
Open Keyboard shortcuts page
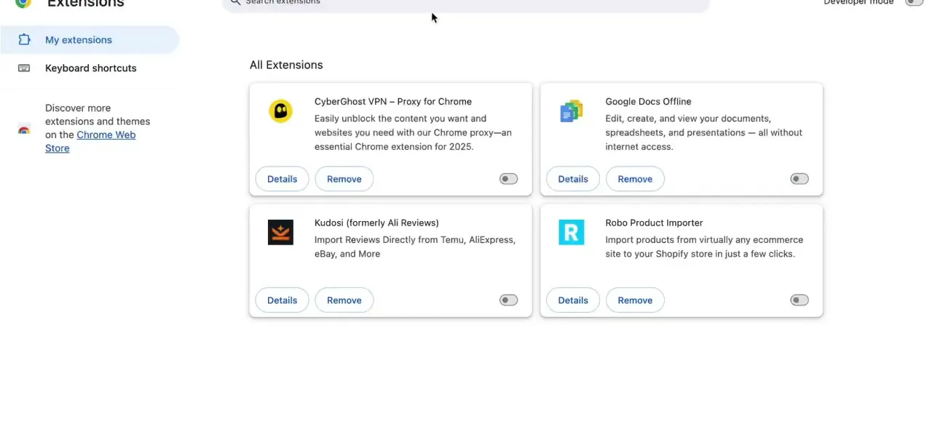click(90, 68)
